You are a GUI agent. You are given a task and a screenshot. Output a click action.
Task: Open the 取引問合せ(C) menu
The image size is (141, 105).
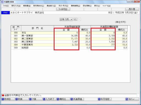coord(39,6)
